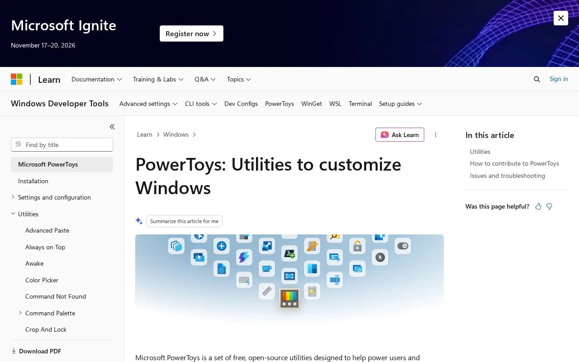Expand Advanced settings menu
This screenshot has width=579, height=362.
click(148, 104)
